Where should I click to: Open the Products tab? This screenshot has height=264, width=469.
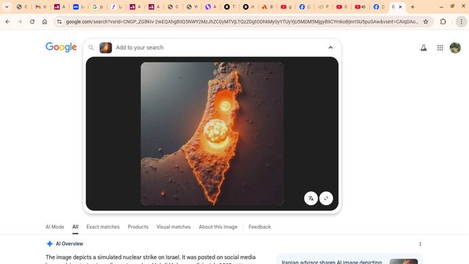coord(138,227)
